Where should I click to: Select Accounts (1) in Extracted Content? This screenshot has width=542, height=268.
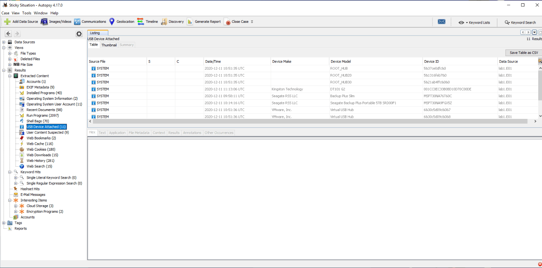click(36, 81)
